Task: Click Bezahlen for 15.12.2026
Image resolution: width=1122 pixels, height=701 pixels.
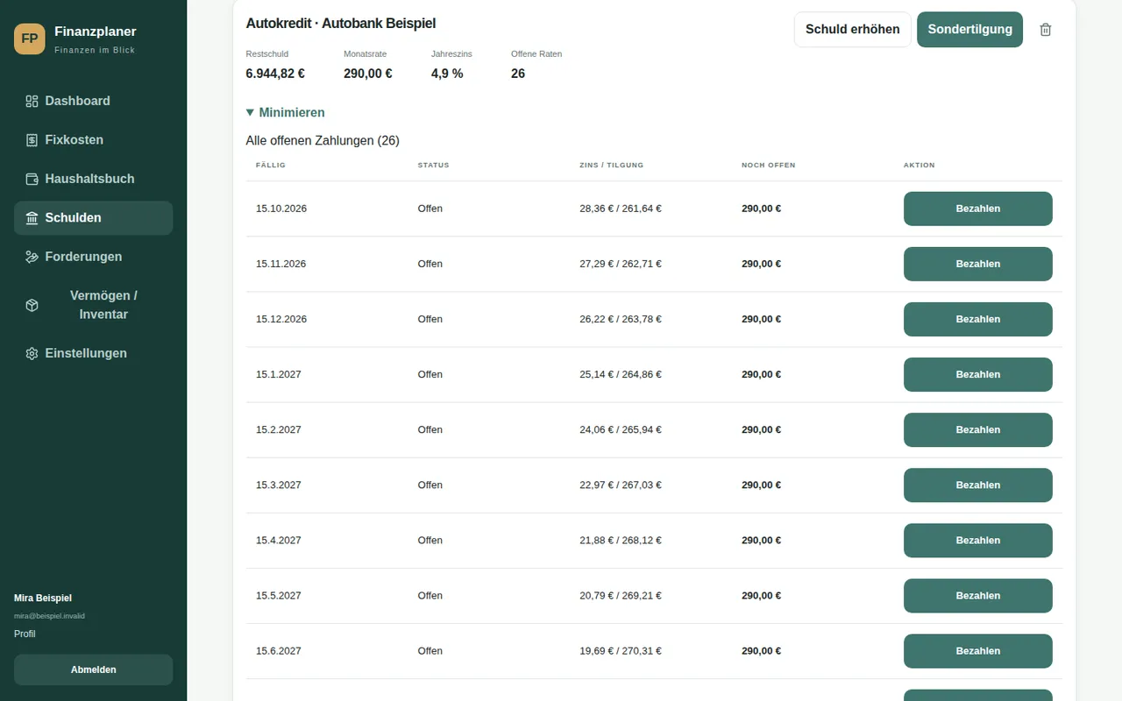Action: tap(978, 319)
